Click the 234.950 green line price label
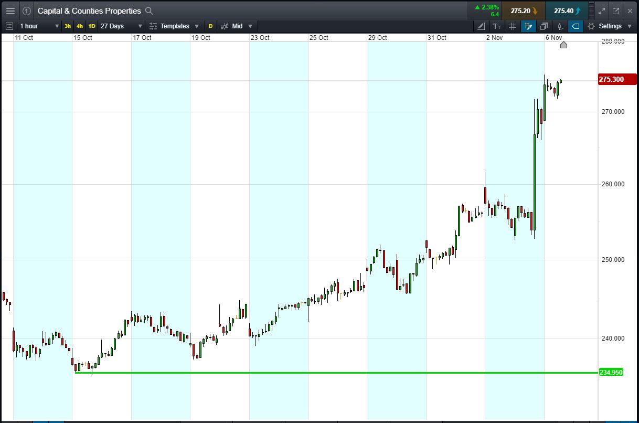Image resolution: width=639 pixels, height=423 pixels. tap(611, 372)
